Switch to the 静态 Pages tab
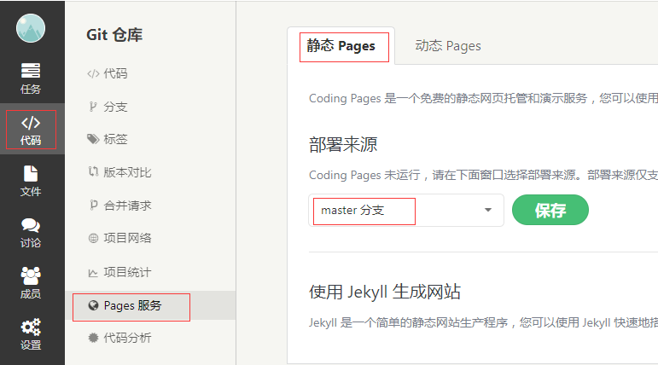658x365 pixels. tap(341, 46)
